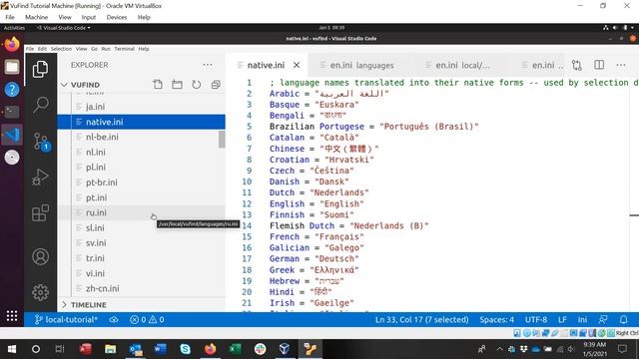The width and height of the screenshot is (639, 359).
Task: Click local-tutorial branch in status bar
Action: click(x=66, y=319)
